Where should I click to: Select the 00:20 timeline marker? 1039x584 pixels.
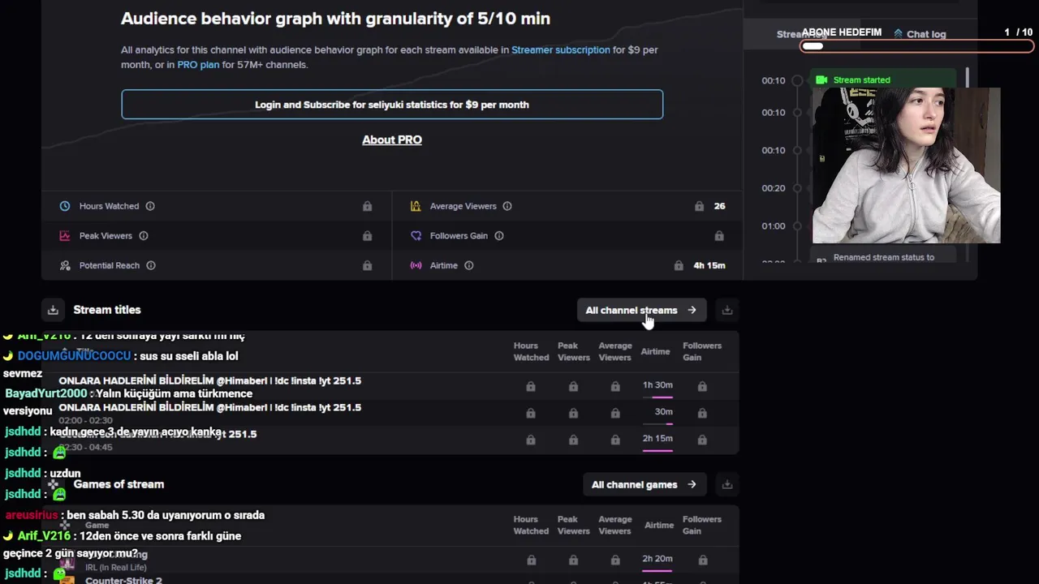point(797,188)
